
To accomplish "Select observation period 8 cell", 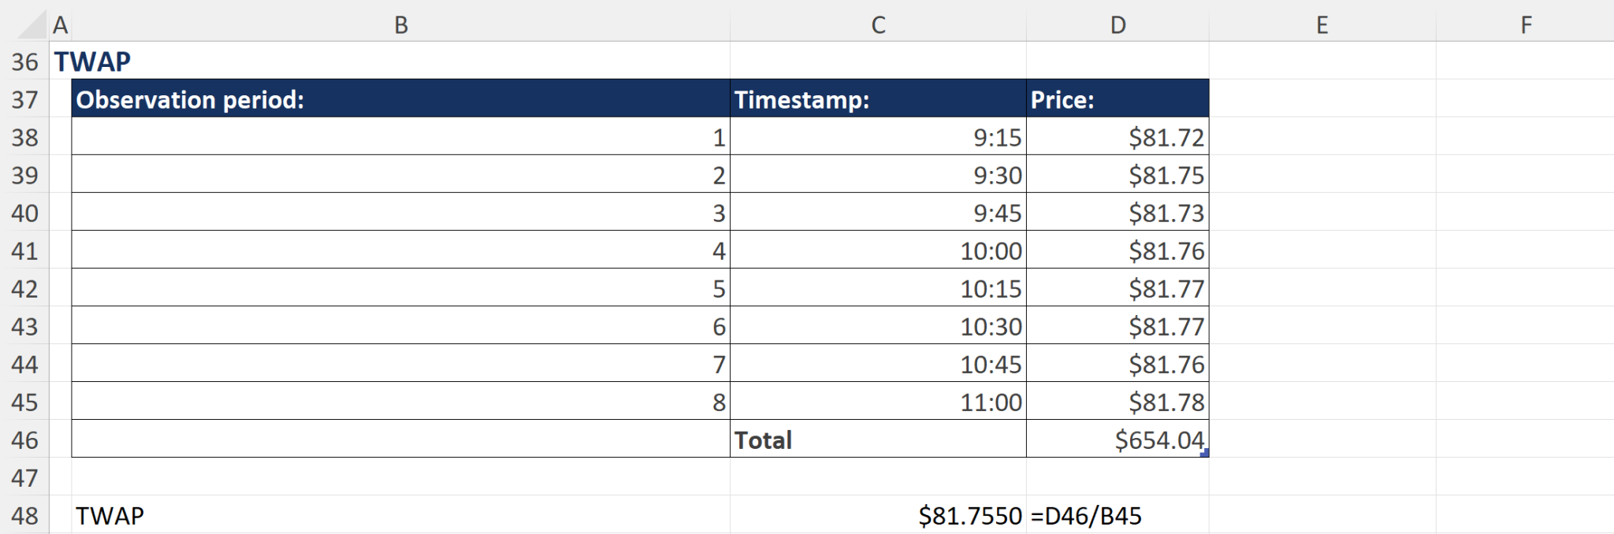I will tap(400, 402).
